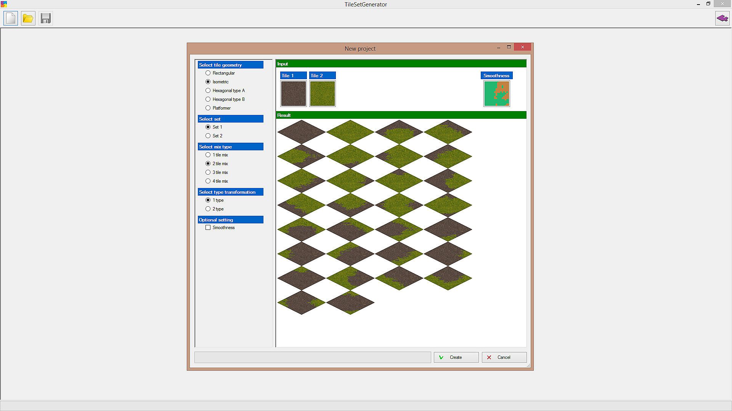This screenshot has height=411, width=732.
Task: Click the Create button
Action: point(456,357)
